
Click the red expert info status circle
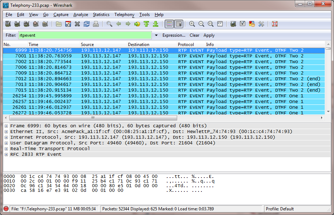point(6,209)
